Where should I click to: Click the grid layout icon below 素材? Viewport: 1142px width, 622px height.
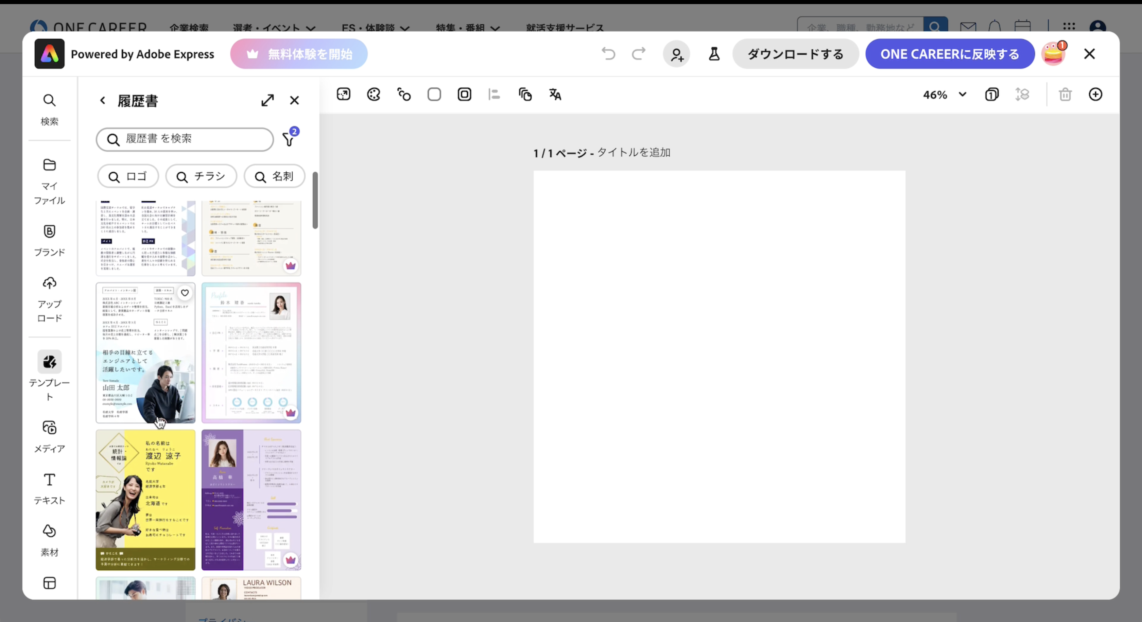(49, 583)
